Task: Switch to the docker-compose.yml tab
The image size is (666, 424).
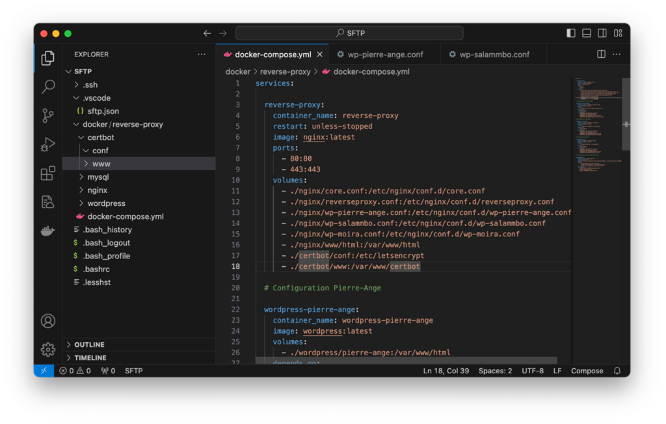Action: [x=273, y=55]
